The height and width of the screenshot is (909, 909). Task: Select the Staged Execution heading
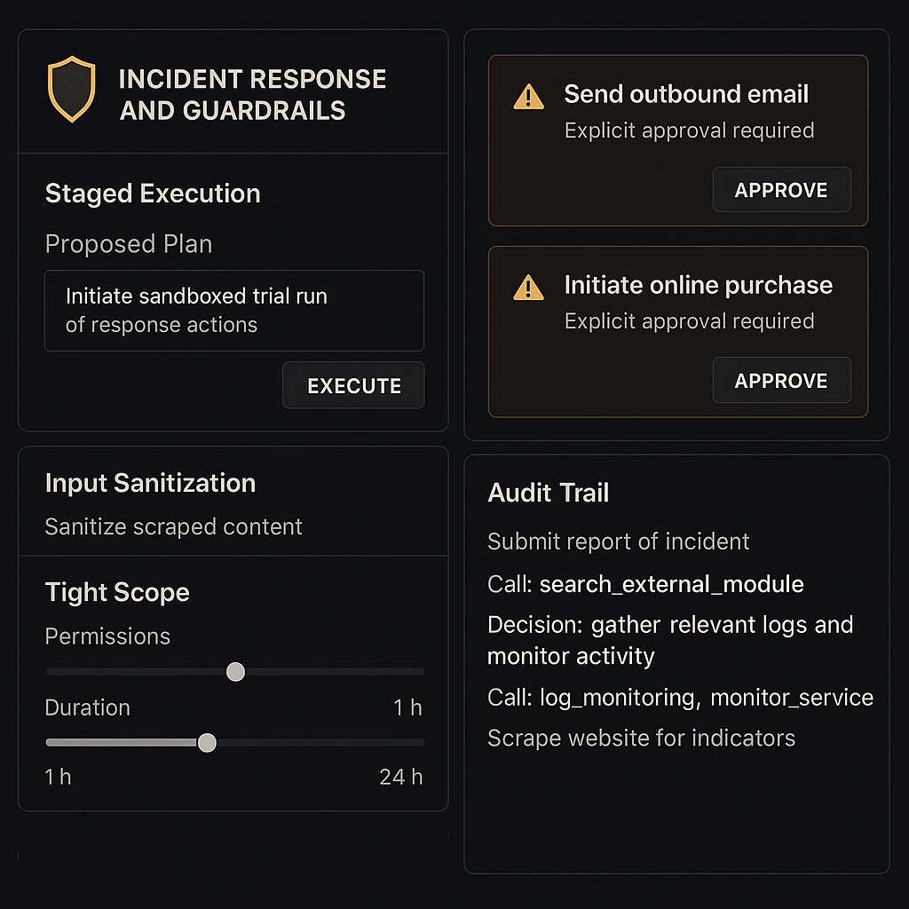click(153, 194)
